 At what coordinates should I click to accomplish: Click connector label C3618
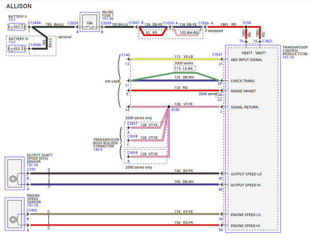point(132,136)
